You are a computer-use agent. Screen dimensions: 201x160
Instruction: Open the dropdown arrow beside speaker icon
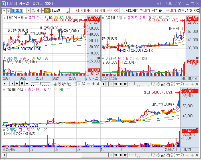coord(43,11)
